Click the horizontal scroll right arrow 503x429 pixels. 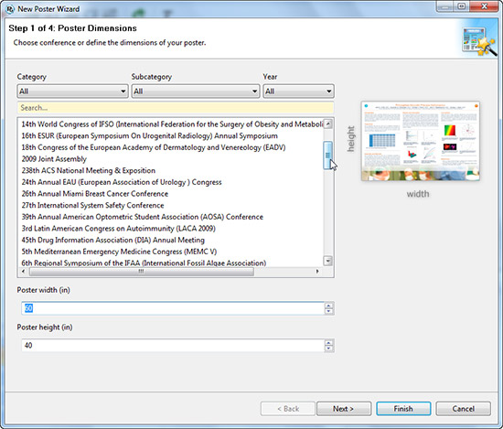pos(317,272)
